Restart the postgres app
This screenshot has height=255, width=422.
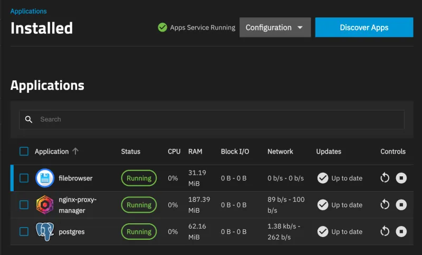point(385,231)
